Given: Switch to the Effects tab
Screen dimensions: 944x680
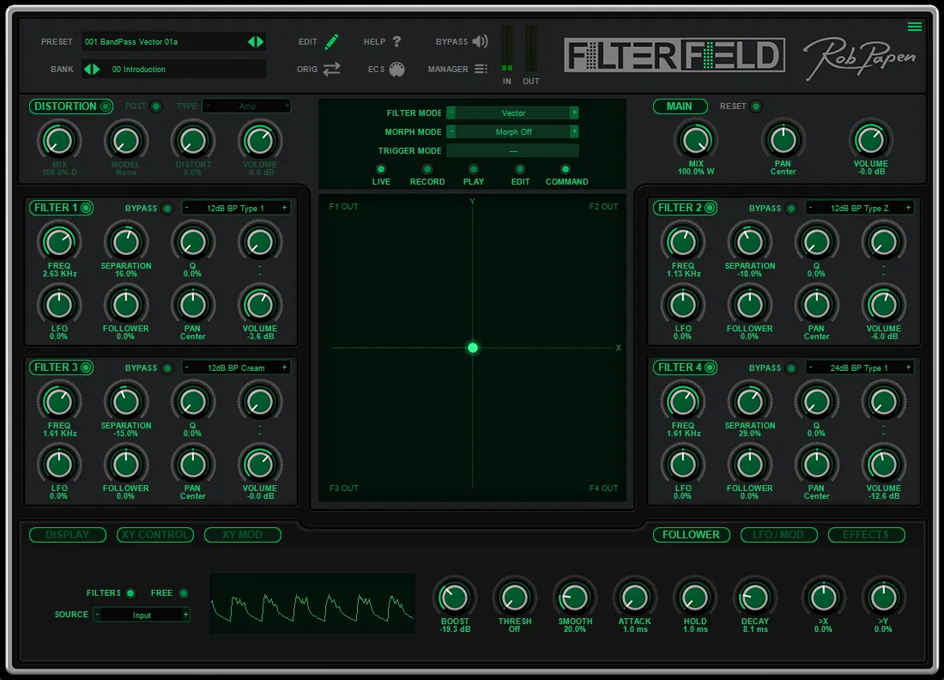Looking at the screenshot, I should pos(867,535).
